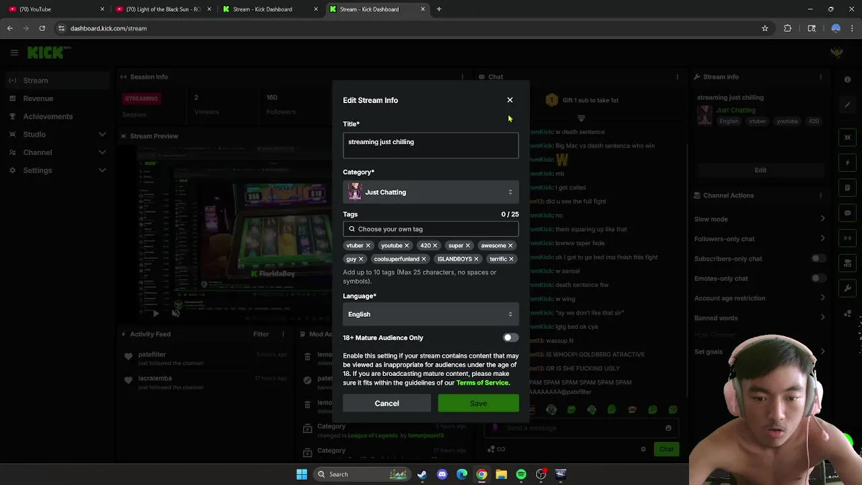Image resolution: width=862 pixels, height=485 pixels.
Task: Click the info icon in right toolbar
Action: click(847, 79)
